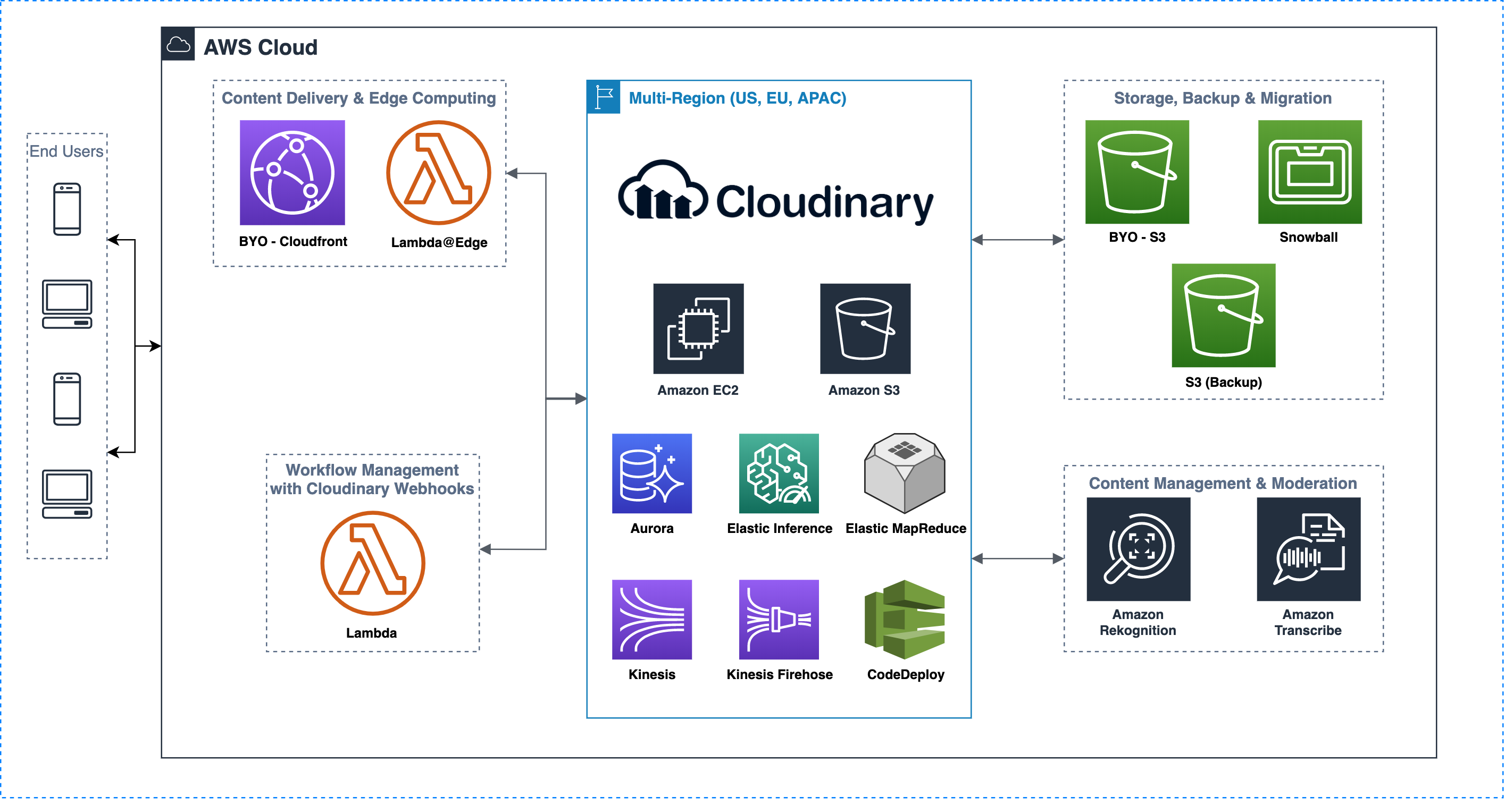Image resolution: width=1505 pixels, height=805 pixels.
Task: Select the dark Amazon S3 bucket icon
Action: [x=865, y=329]
